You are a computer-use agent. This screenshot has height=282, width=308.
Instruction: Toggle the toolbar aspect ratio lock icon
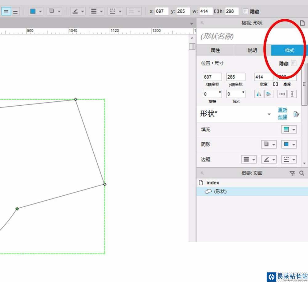[x=217, y=11]
